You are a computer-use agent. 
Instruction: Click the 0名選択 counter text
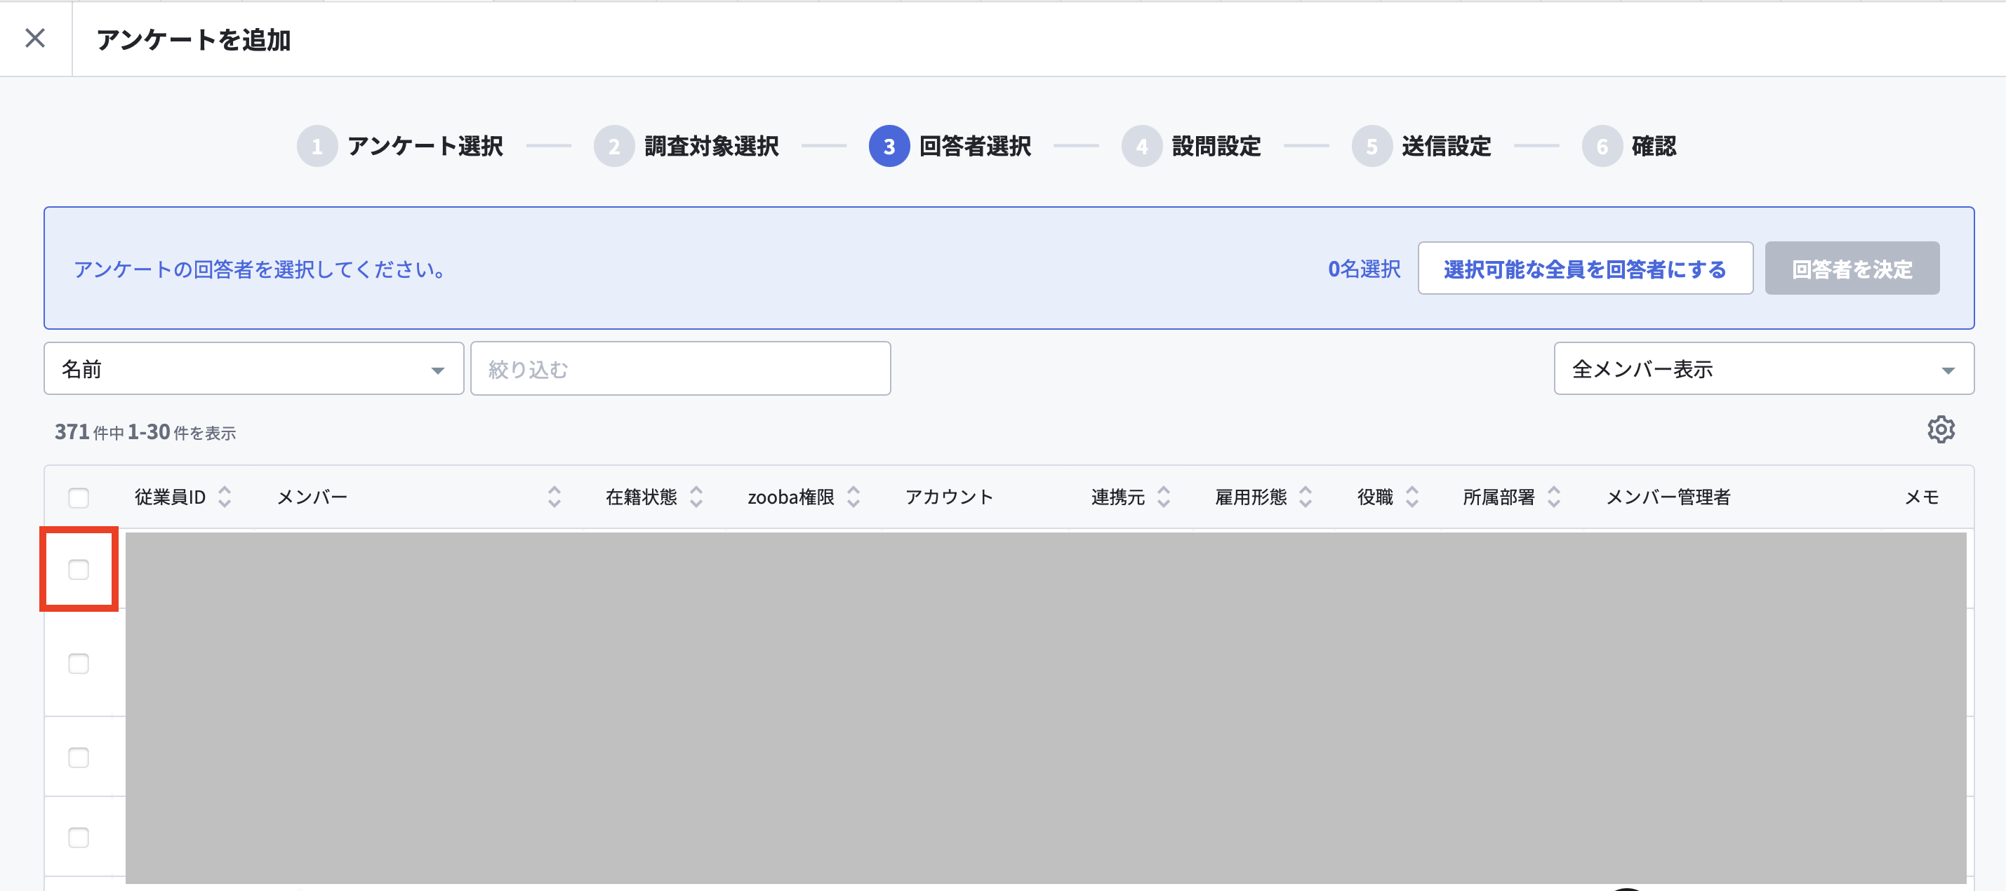(x=1364, y=269)
